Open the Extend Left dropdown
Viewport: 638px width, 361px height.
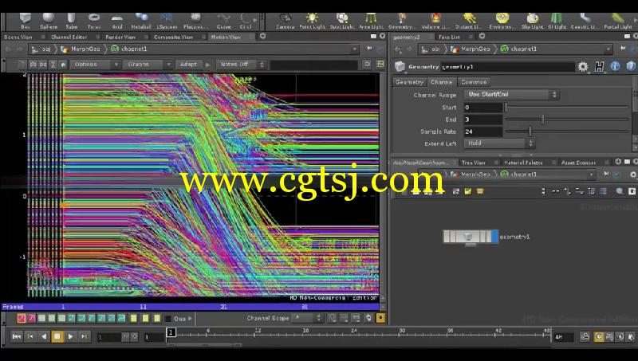coord(499,143)
